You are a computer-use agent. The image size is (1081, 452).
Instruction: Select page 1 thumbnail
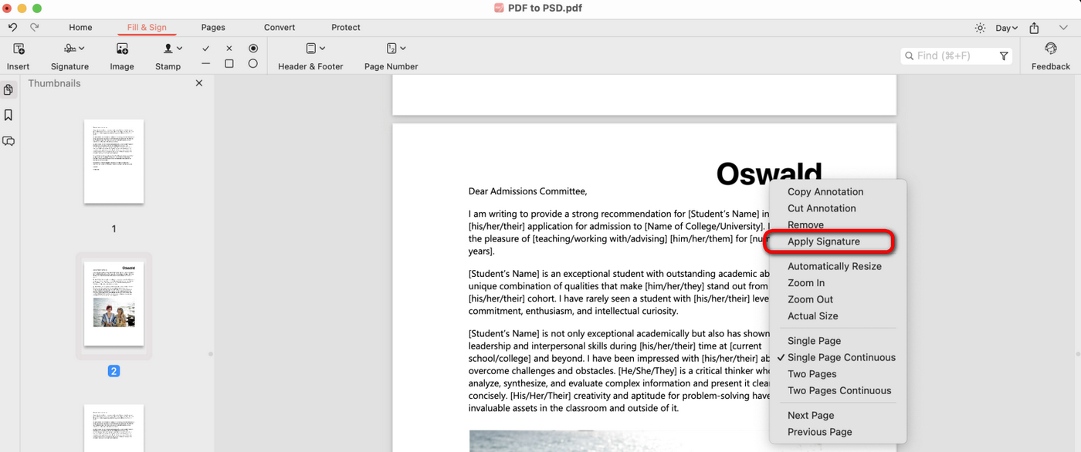[x=114, y=161]
